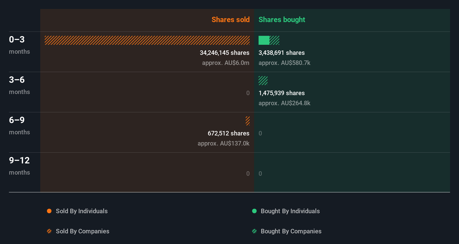Click the orange Sold By Individuals legend dot
The width and height of the screenshot is (459, 244).
[x=49, y=211]
